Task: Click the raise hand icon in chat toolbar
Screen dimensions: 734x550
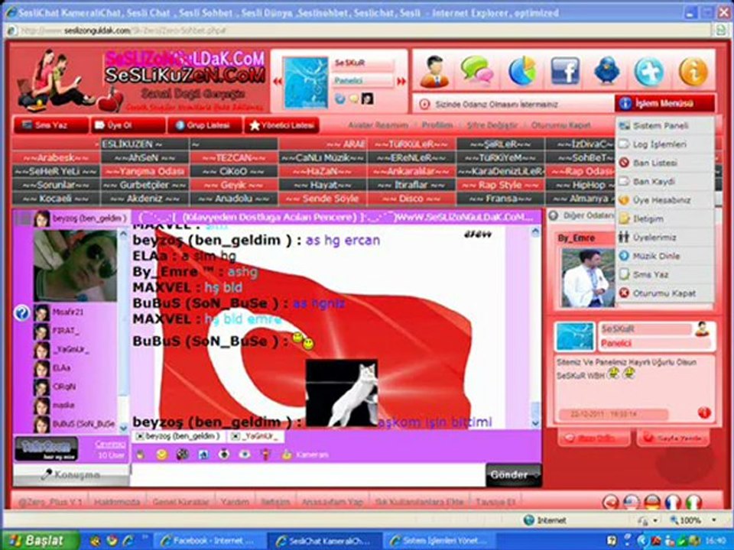Action: coord(140,454)
